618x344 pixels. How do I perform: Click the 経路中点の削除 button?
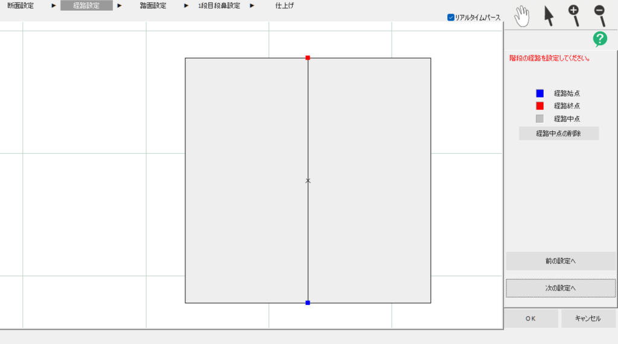tap(558, 134)
